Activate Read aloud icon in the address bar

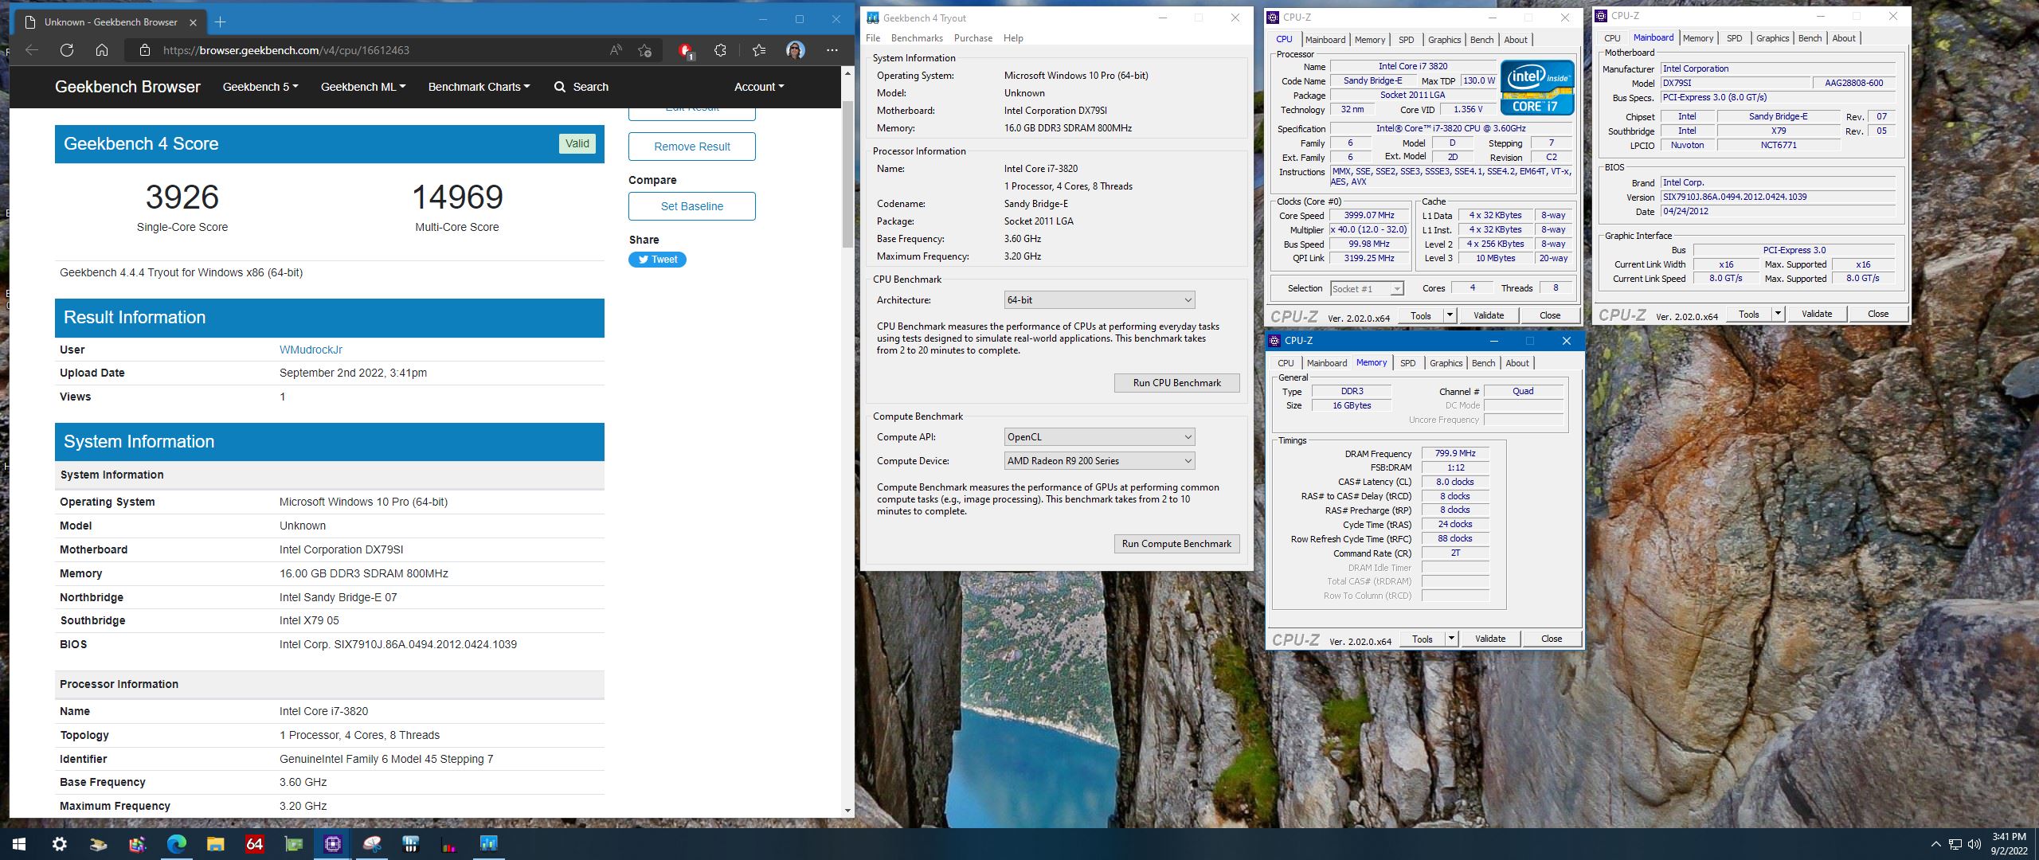point(616,50)
